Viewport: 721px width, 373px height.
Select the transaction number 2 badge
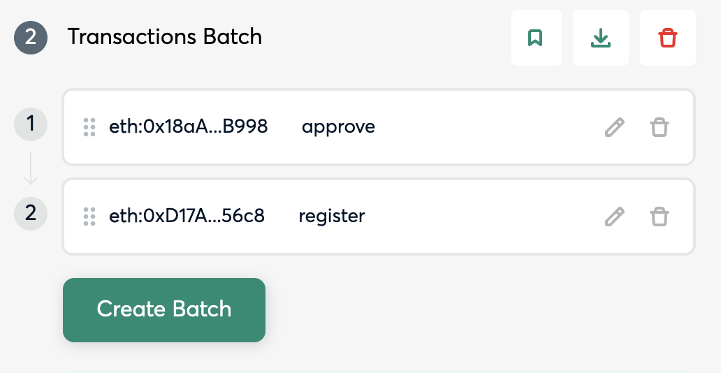point(31,213)
